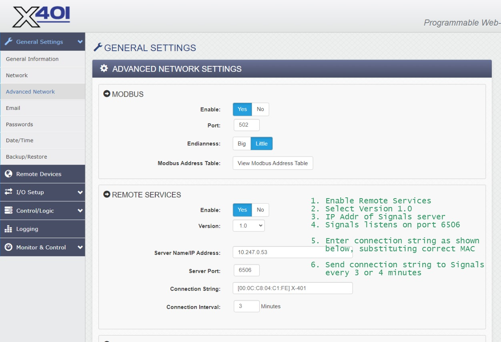Click the I/O Setup arrows icon
Image resolution: width=501 pixels, height=342 pixels.
(8, 192)
